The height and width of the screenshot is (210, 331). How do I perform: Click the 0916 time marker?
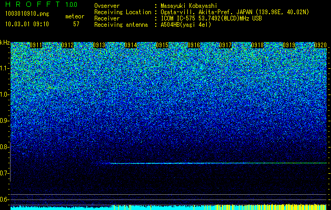pyautogui.click(x=194, y=45)
